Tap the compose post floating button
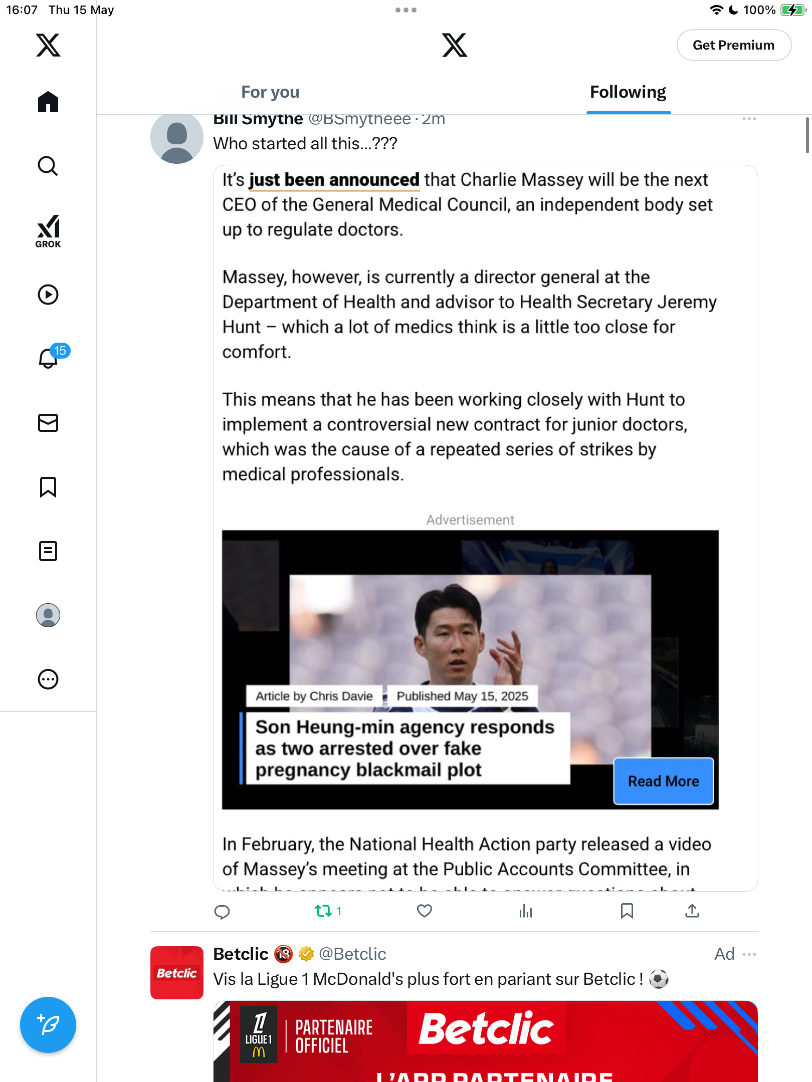 [48, 1025]
